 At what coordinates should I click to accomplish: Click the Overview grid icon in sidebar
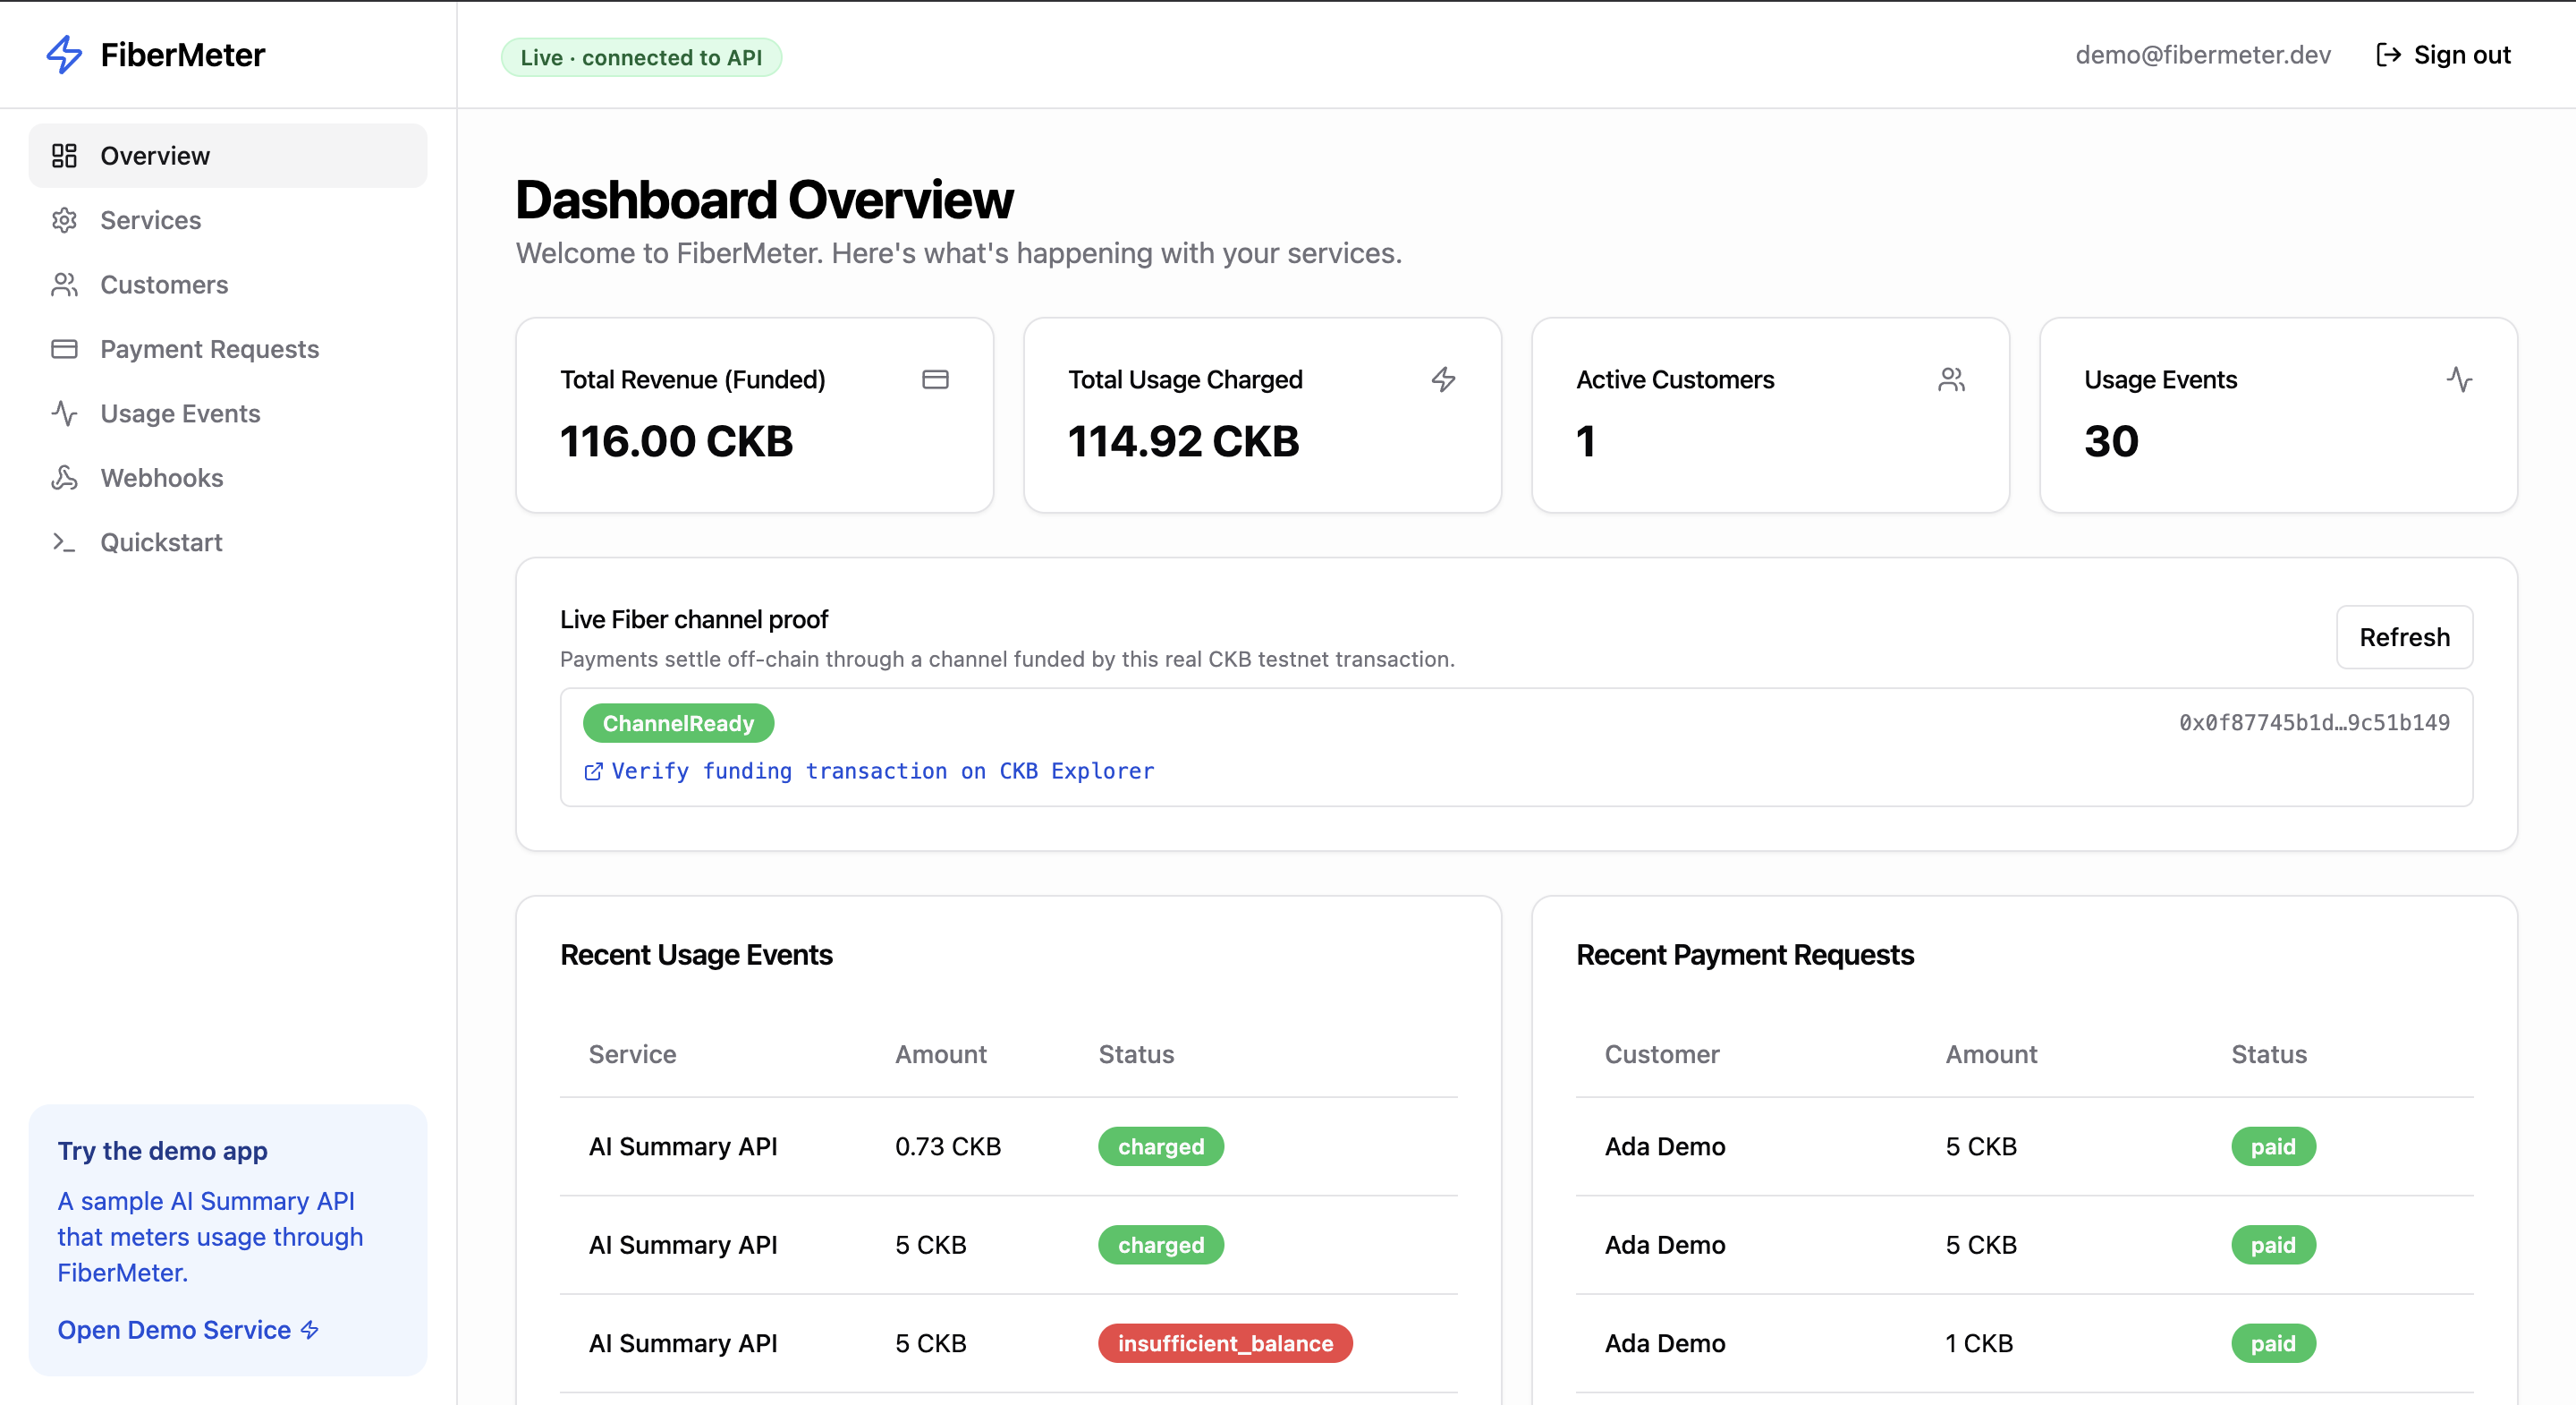(64, 156)
